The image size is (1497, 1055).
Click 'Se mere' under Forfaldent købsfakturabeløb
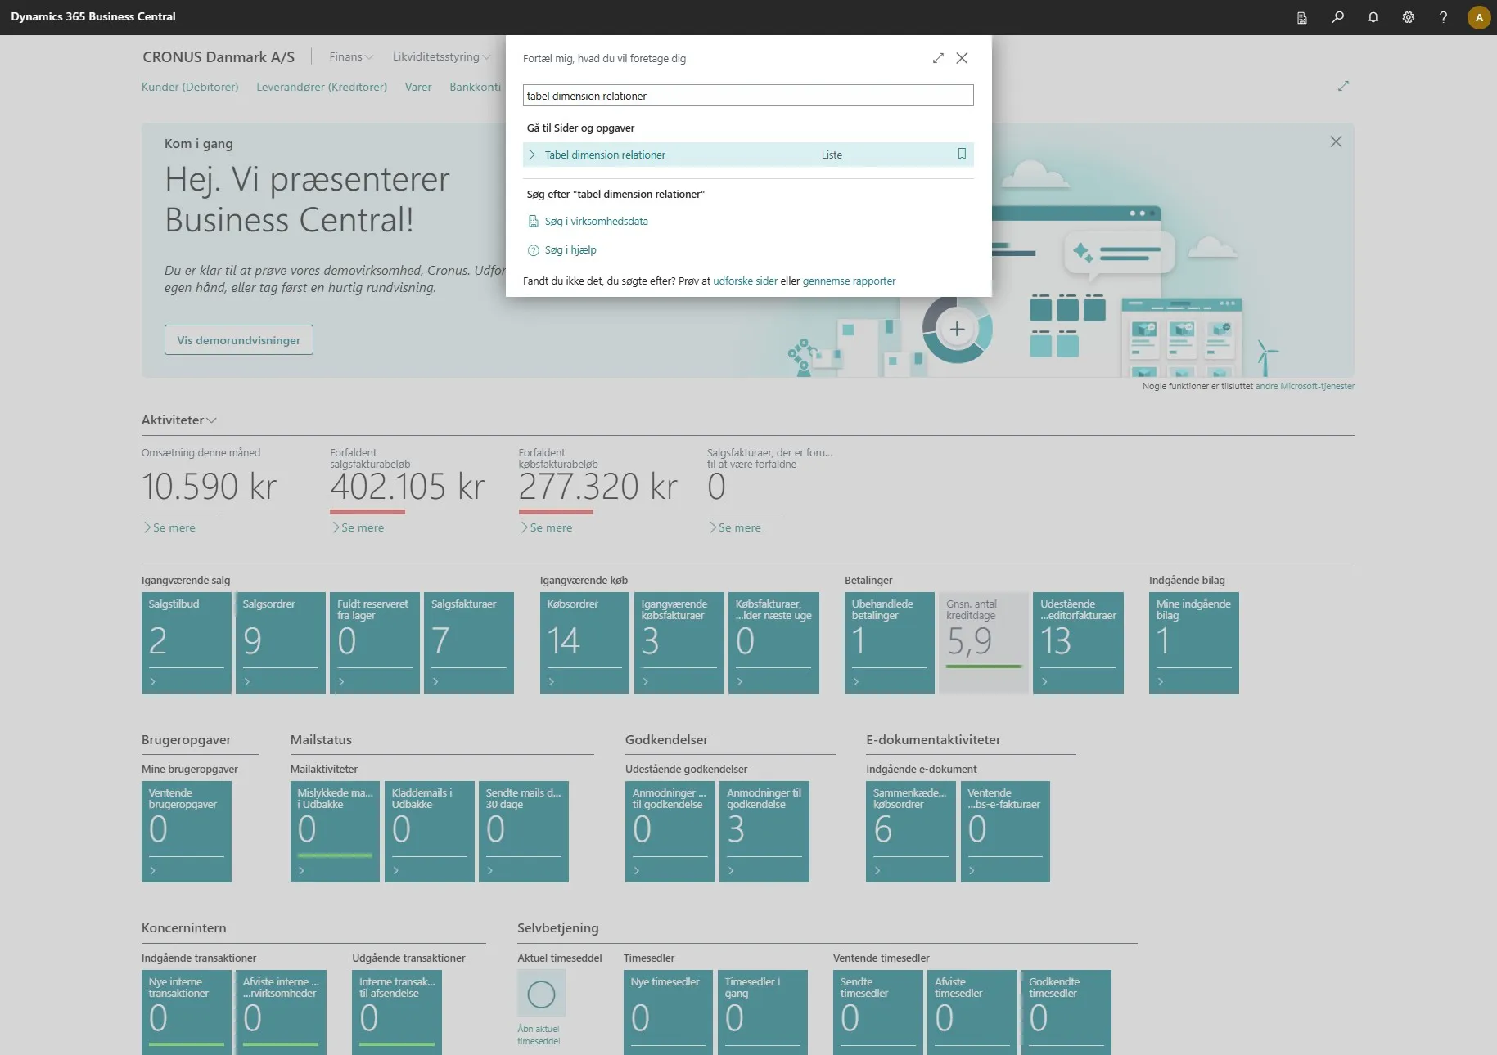pos(546,528)
